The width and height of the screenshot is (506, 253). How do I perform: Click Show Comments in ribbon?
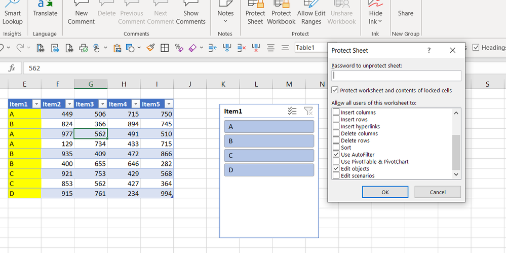pos(191,13)
